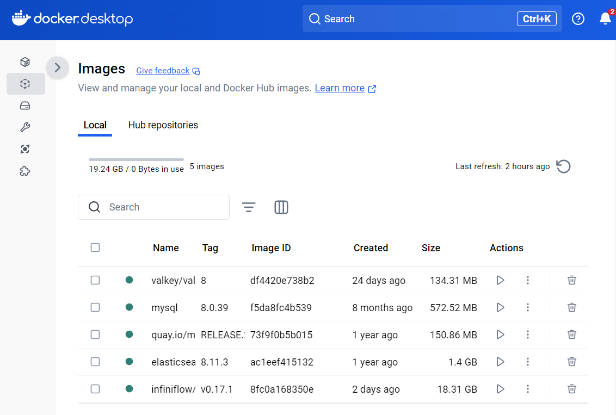Click image ID df4420e738b2
This screenshot has height=415, width=616.
(282, 281)
